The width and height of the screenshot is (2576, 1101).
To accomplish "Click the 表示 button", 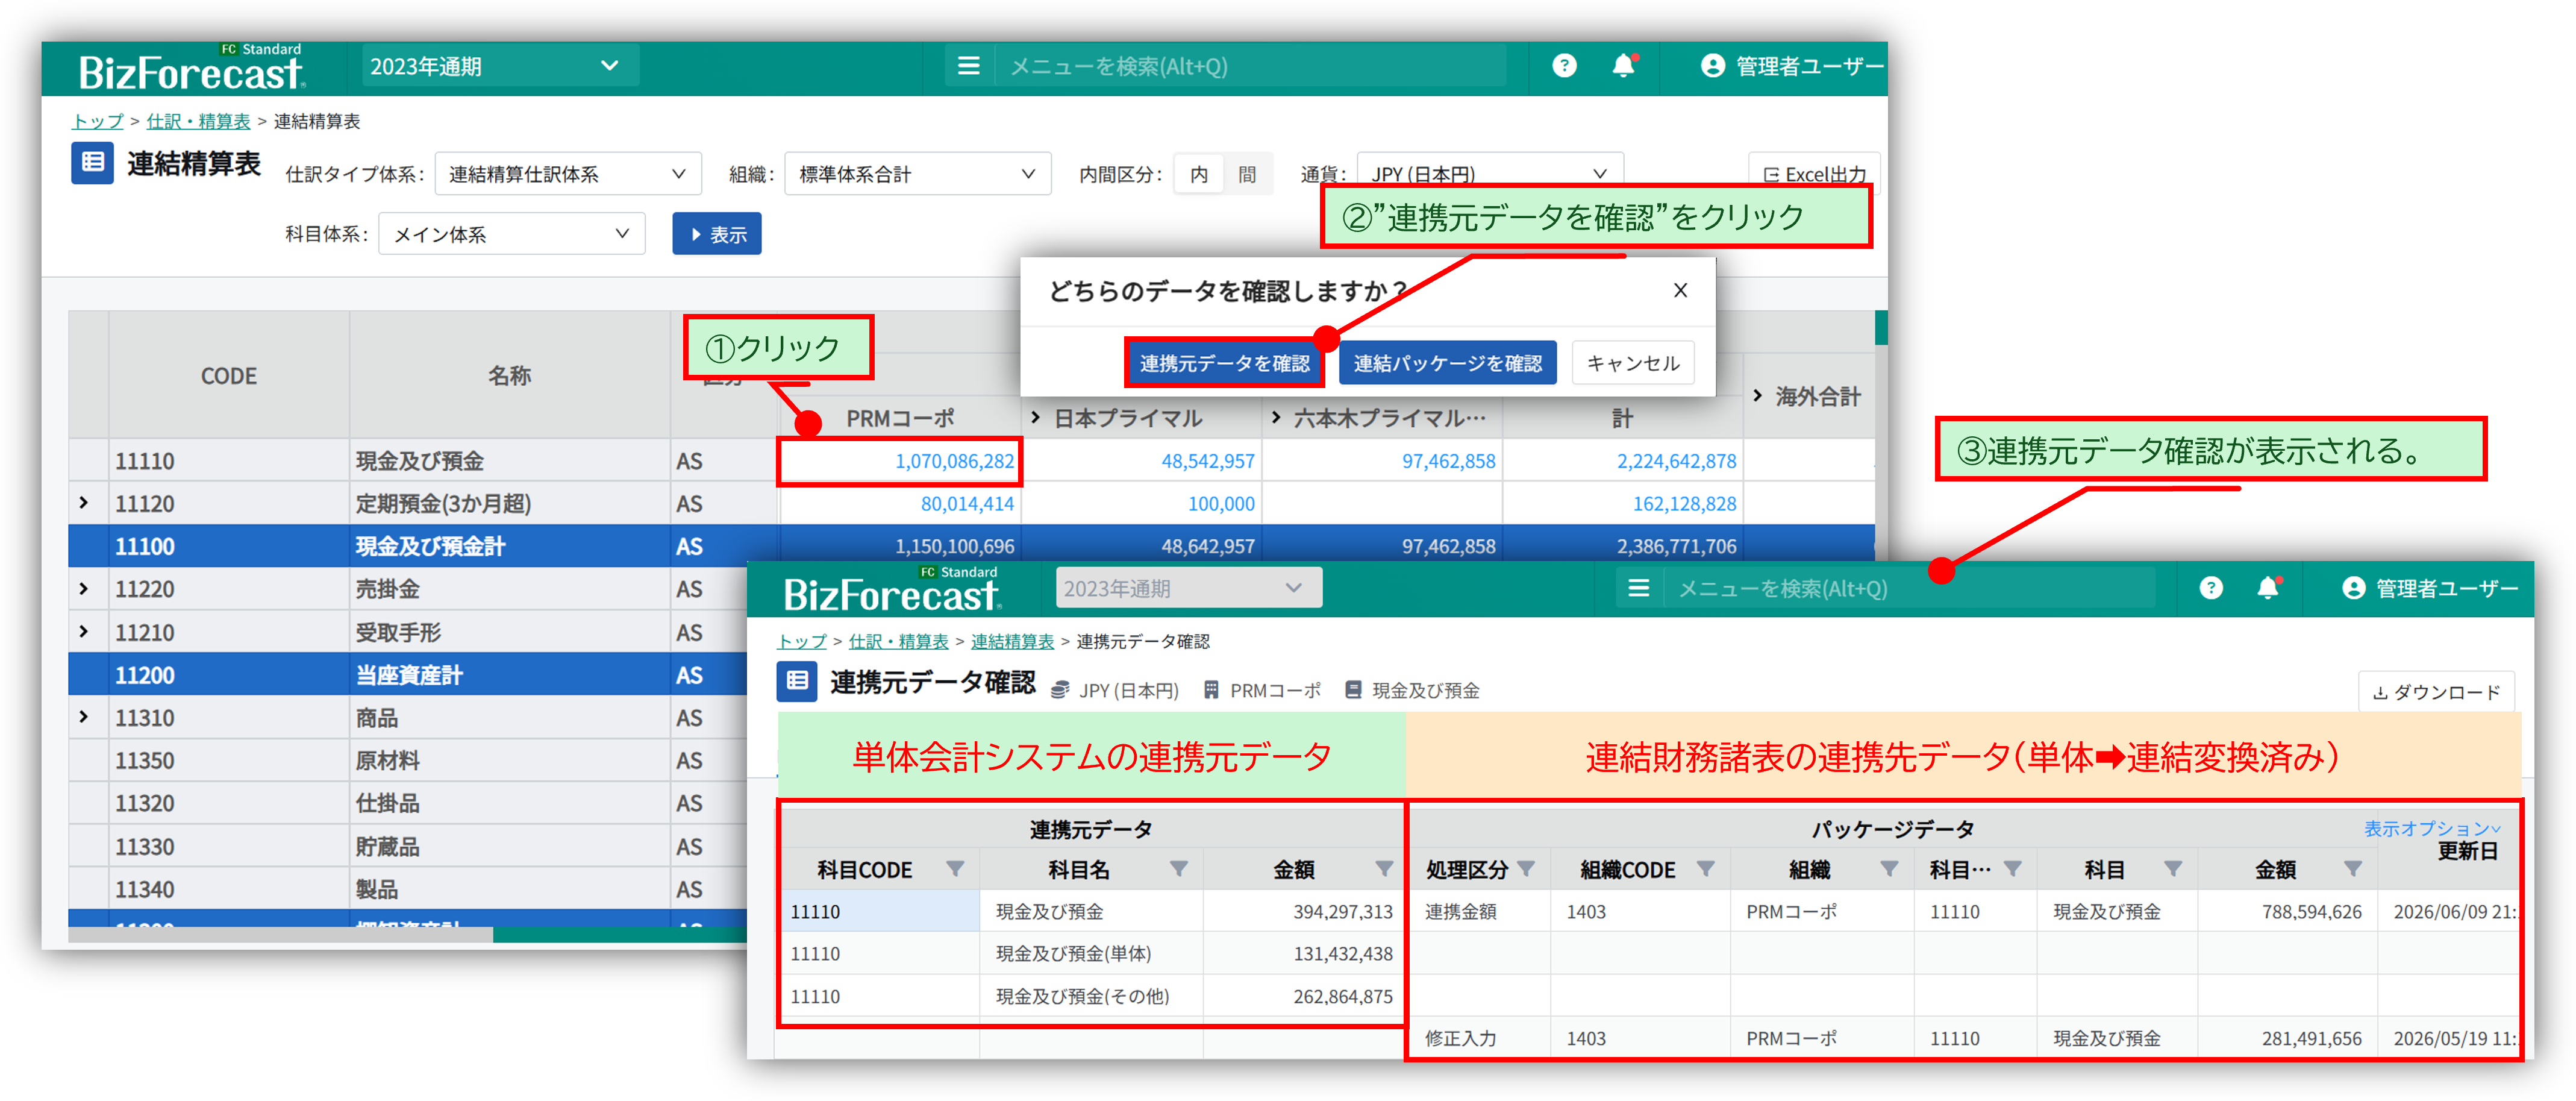I will [x=717, y=234].
